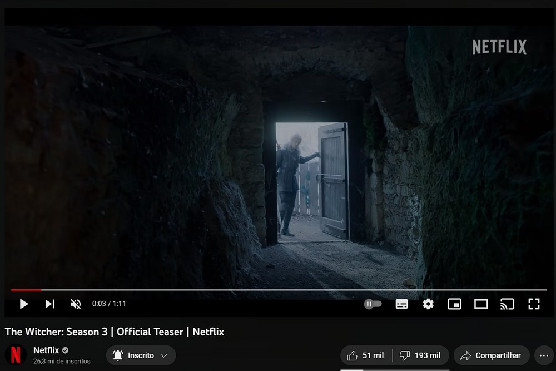Skip to the next video
This screenshot has width=556, height=371.
pos(50,304)
